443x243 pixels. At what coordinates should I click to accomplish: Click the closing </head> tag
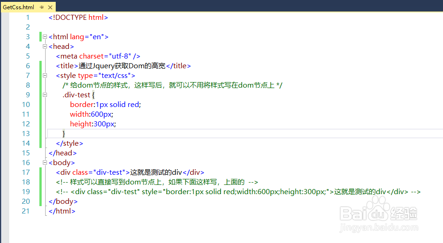[x=63, y=153]
